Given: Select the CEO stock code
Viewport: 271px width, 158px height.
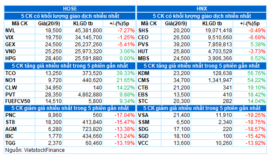Looking at the screenshot, I should click(x=143, y=38).
